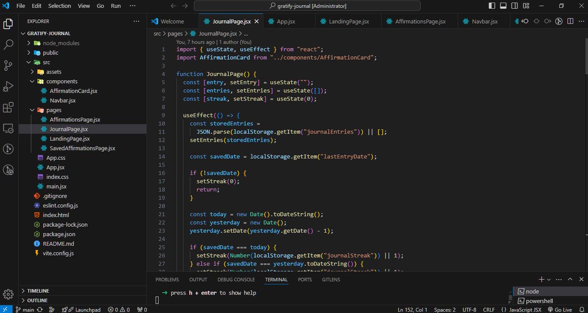588x313 pixels.
Task: Toggle the secondary side bar layout
Action: (x=515, y=6)
